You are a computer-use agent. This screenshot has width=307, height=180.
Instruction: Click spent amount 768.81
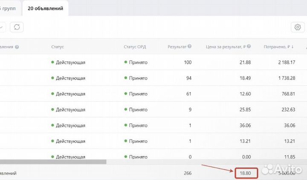(x=288, y=94)
